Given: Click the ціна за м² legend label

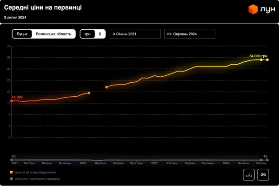Looking at the screenshot, I should click(36, 173).
